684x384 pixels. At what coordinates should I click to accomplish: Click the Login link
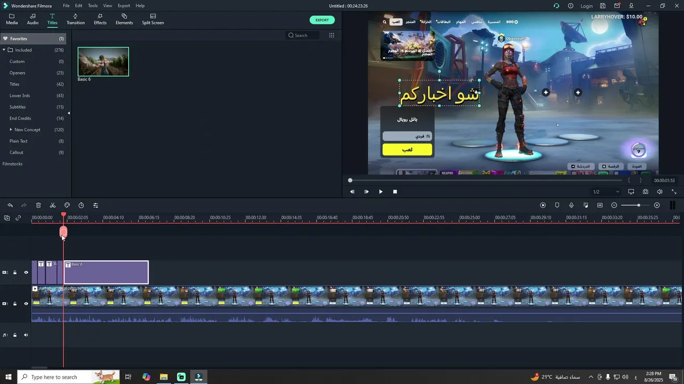pyautogui.click(x=587, y=6)
